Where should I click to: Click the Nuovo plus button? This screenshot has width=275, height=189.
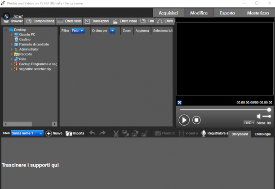click(x=54, y=133)
